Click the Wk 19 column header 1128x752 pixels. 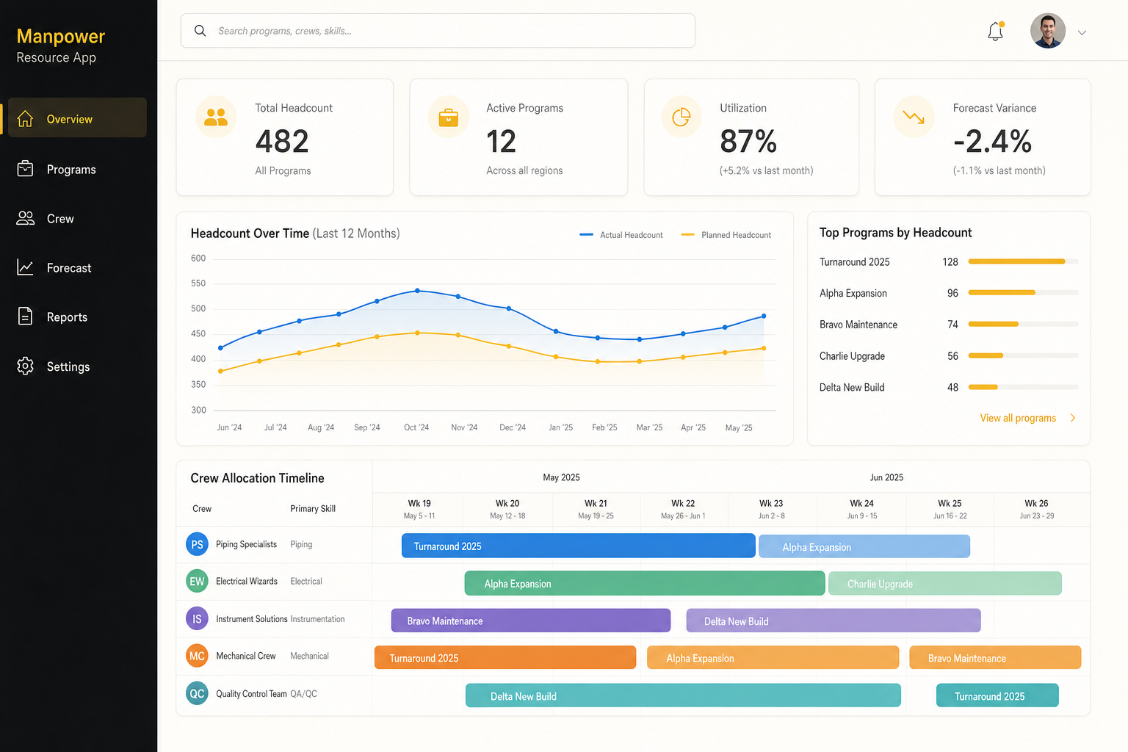tap(419, 509)
